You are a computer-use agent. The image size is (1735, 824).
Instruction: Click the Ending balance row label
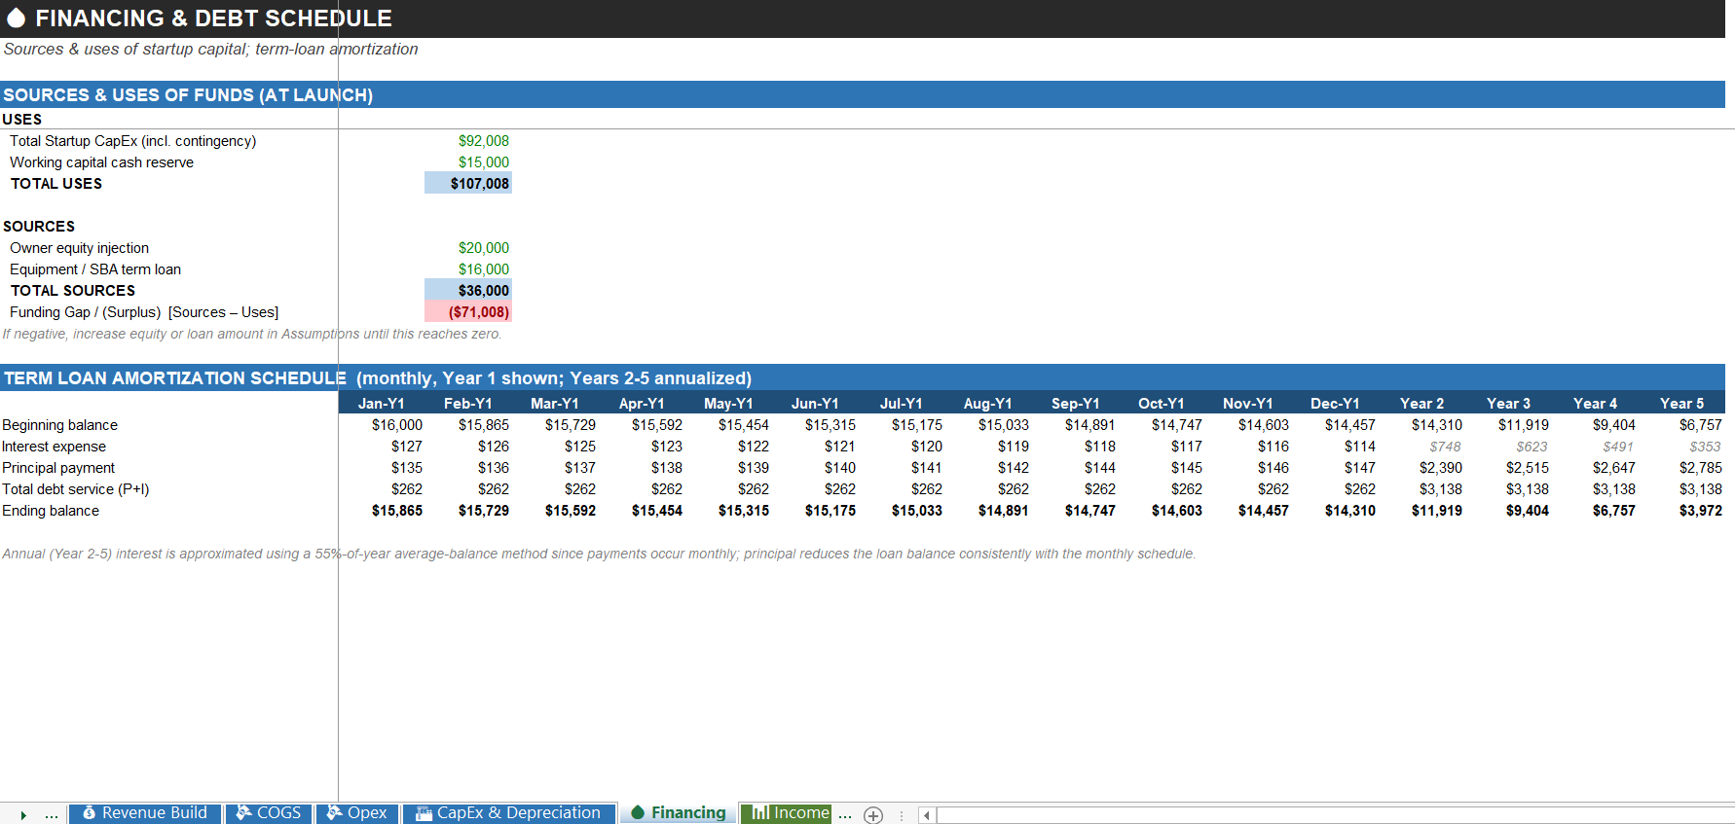(x=51, y=511)
